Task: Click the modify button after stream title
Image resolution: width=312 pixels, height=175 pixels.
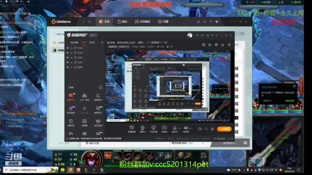Action: tap(140, 42)
